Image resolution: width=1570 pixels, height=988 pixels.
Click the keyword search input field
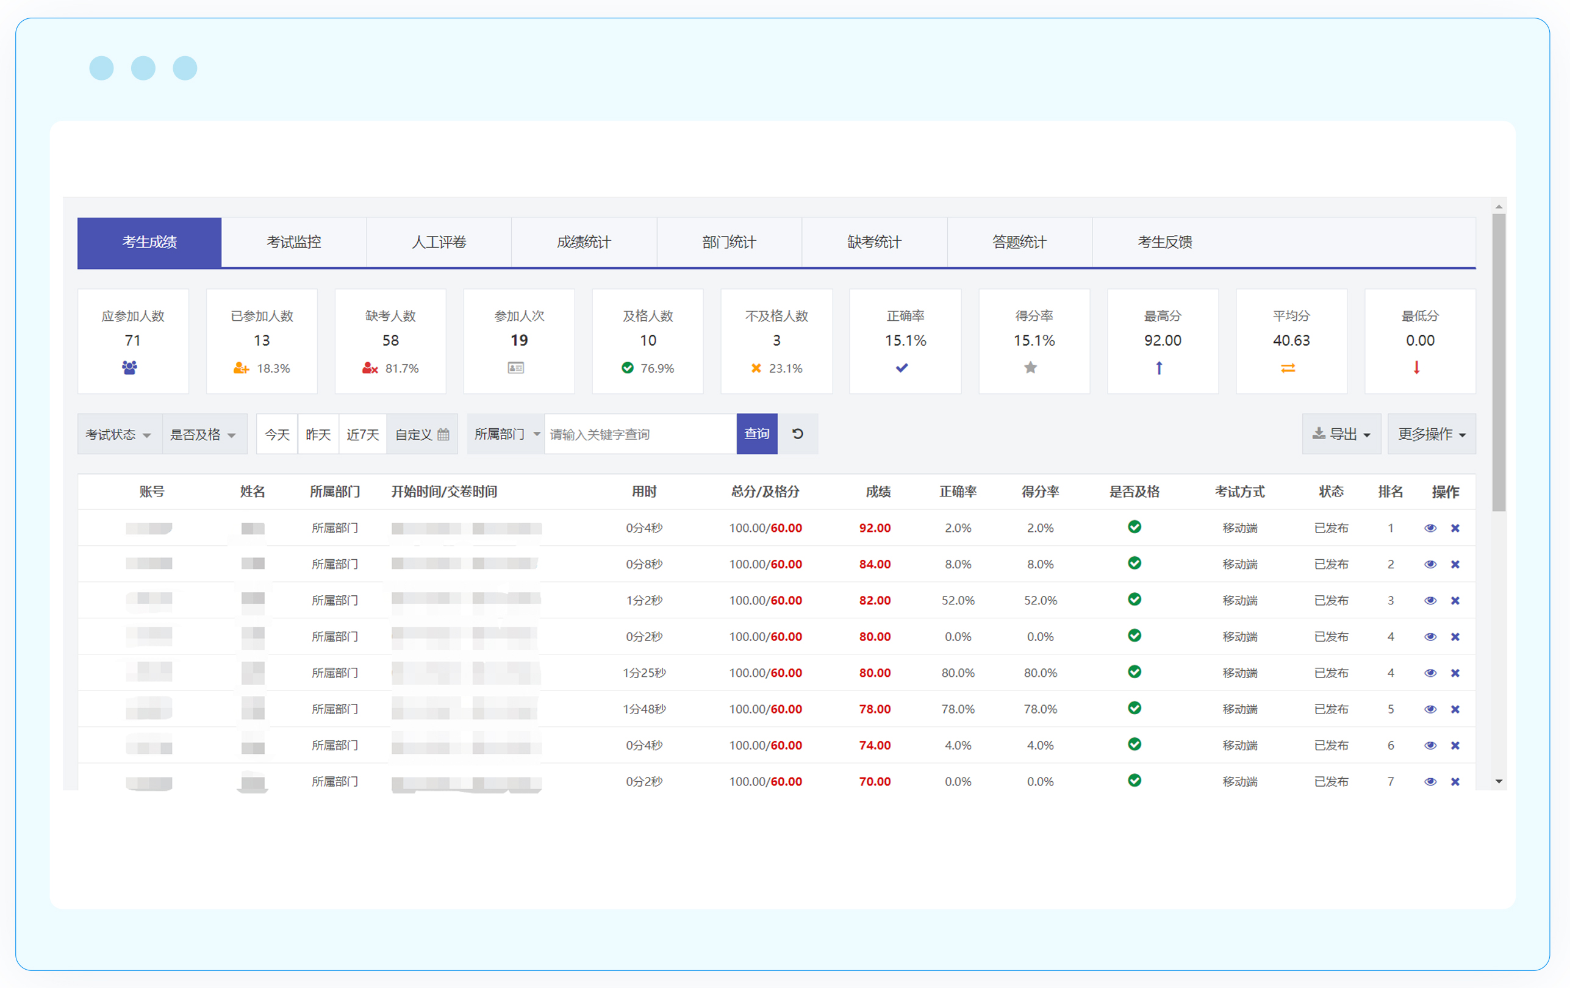coord(639,435)
